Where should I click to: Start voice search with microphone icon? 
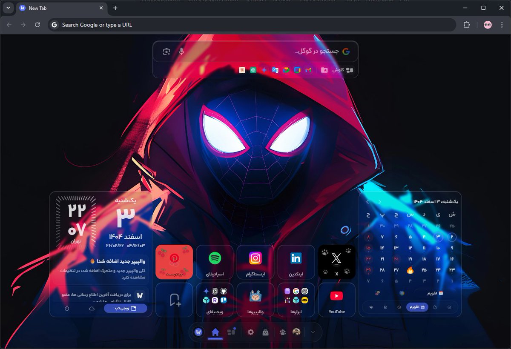pos(182,51)
